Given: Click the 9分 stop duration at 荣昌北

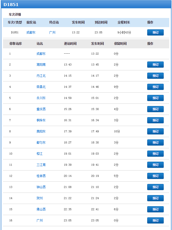Looking at the screenshot, I should pyautogui.click(x=116, y=87).
